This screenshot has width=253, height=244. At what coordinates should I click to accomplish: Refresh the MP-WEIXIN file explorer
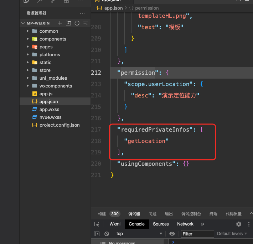coord(77,23)
